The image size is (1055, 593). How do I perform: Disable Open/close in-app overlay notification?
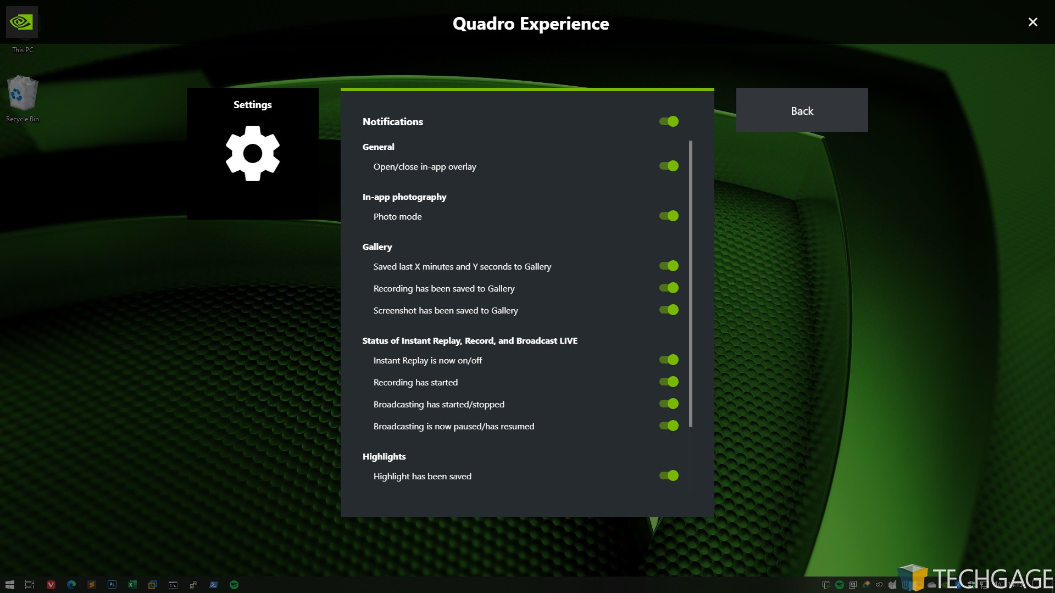pos(669,166)
